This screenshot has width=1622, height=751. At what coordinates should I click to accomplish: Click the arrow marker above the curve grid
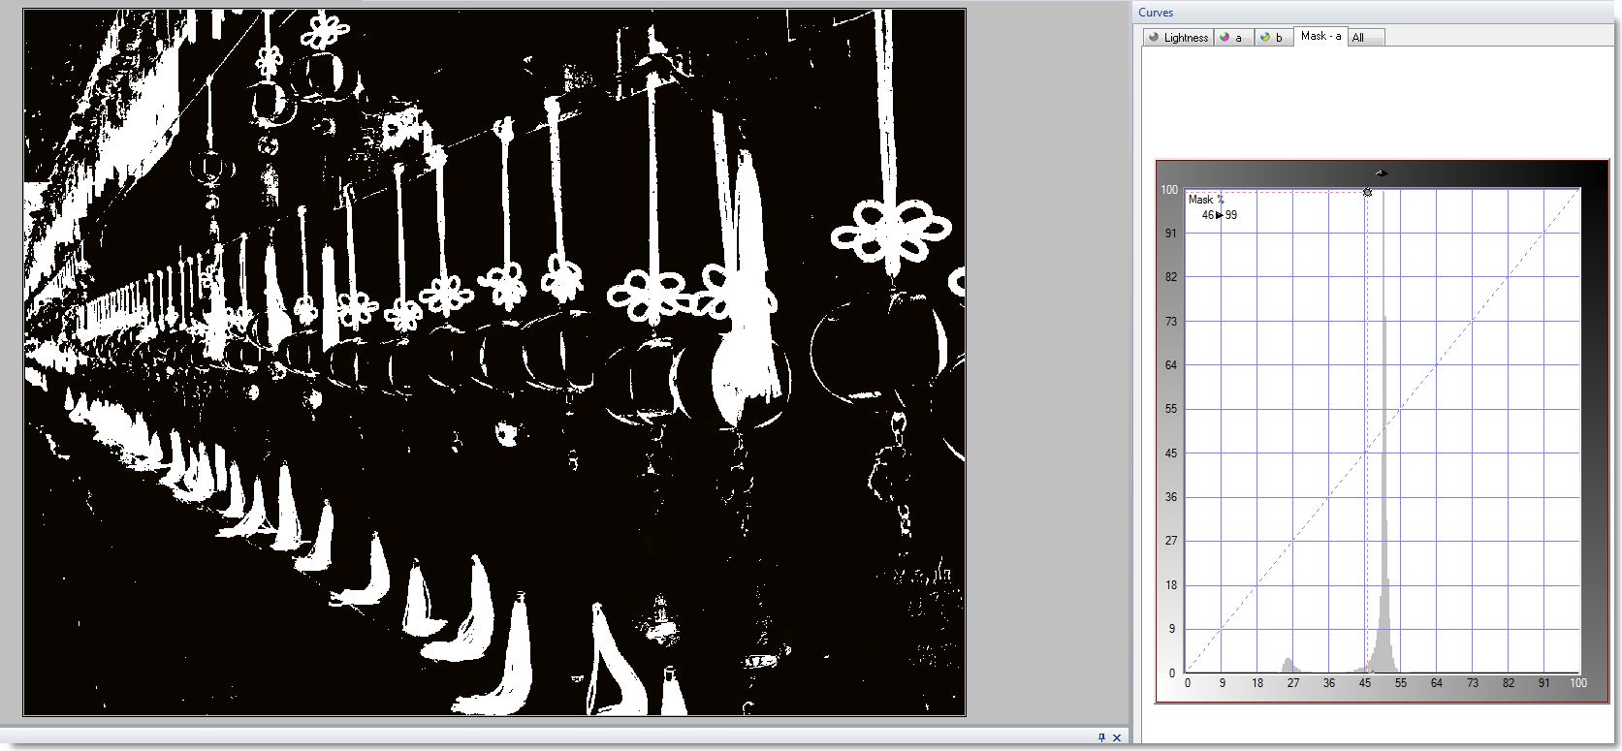point(1382,173)
